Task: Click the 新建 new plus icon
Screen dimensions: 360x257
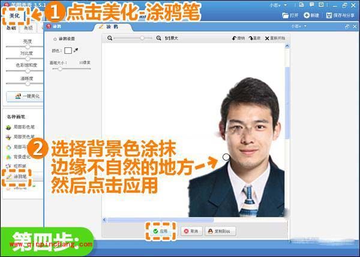Action: (307, 16)
